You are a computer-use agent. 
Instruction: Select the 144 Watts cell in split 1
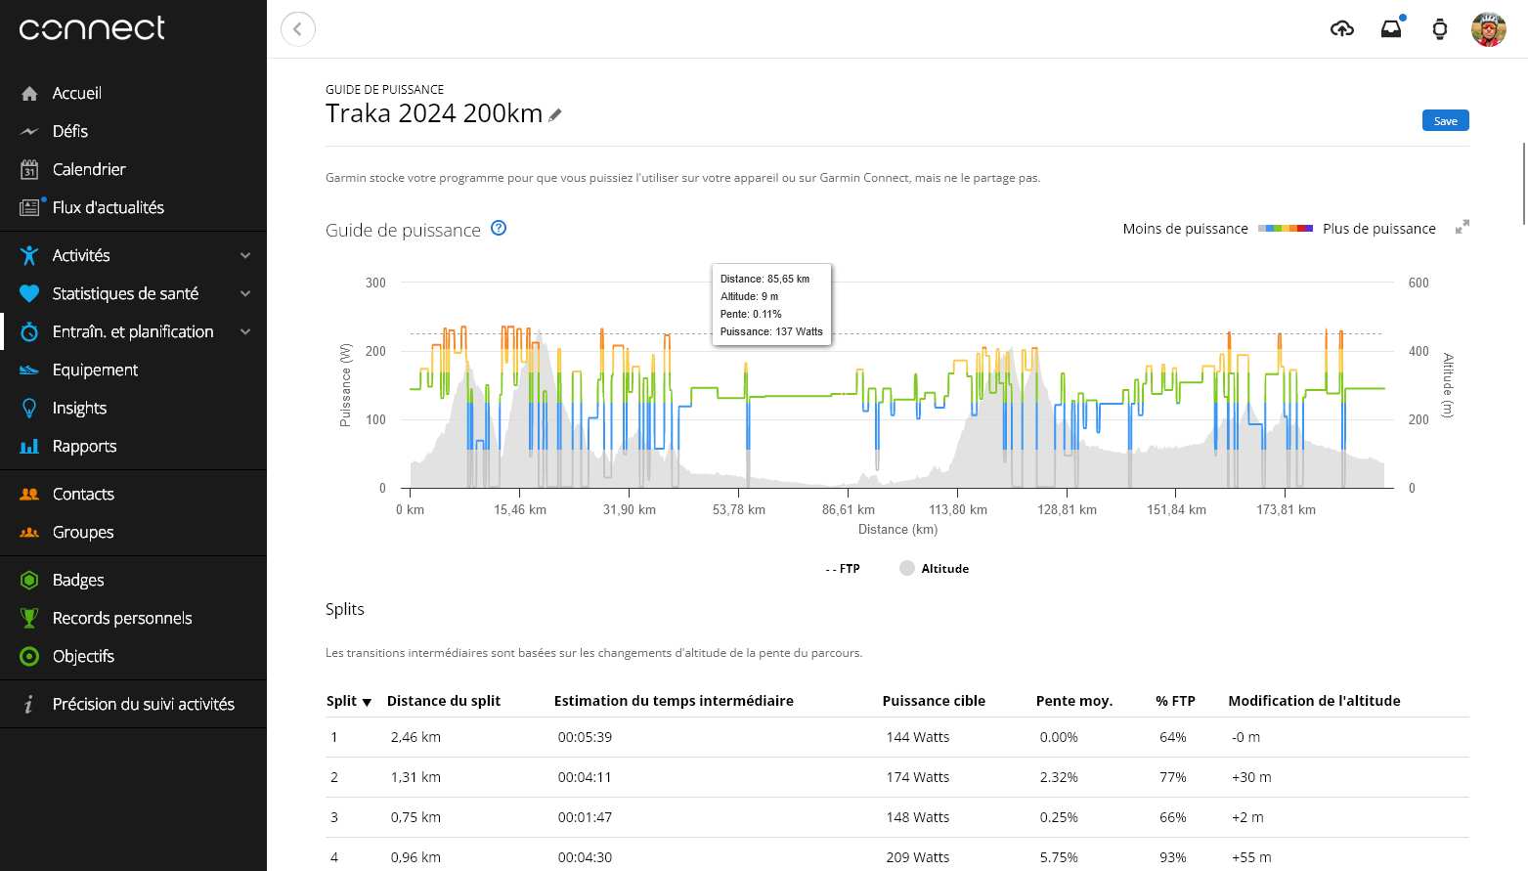point(918,737)
